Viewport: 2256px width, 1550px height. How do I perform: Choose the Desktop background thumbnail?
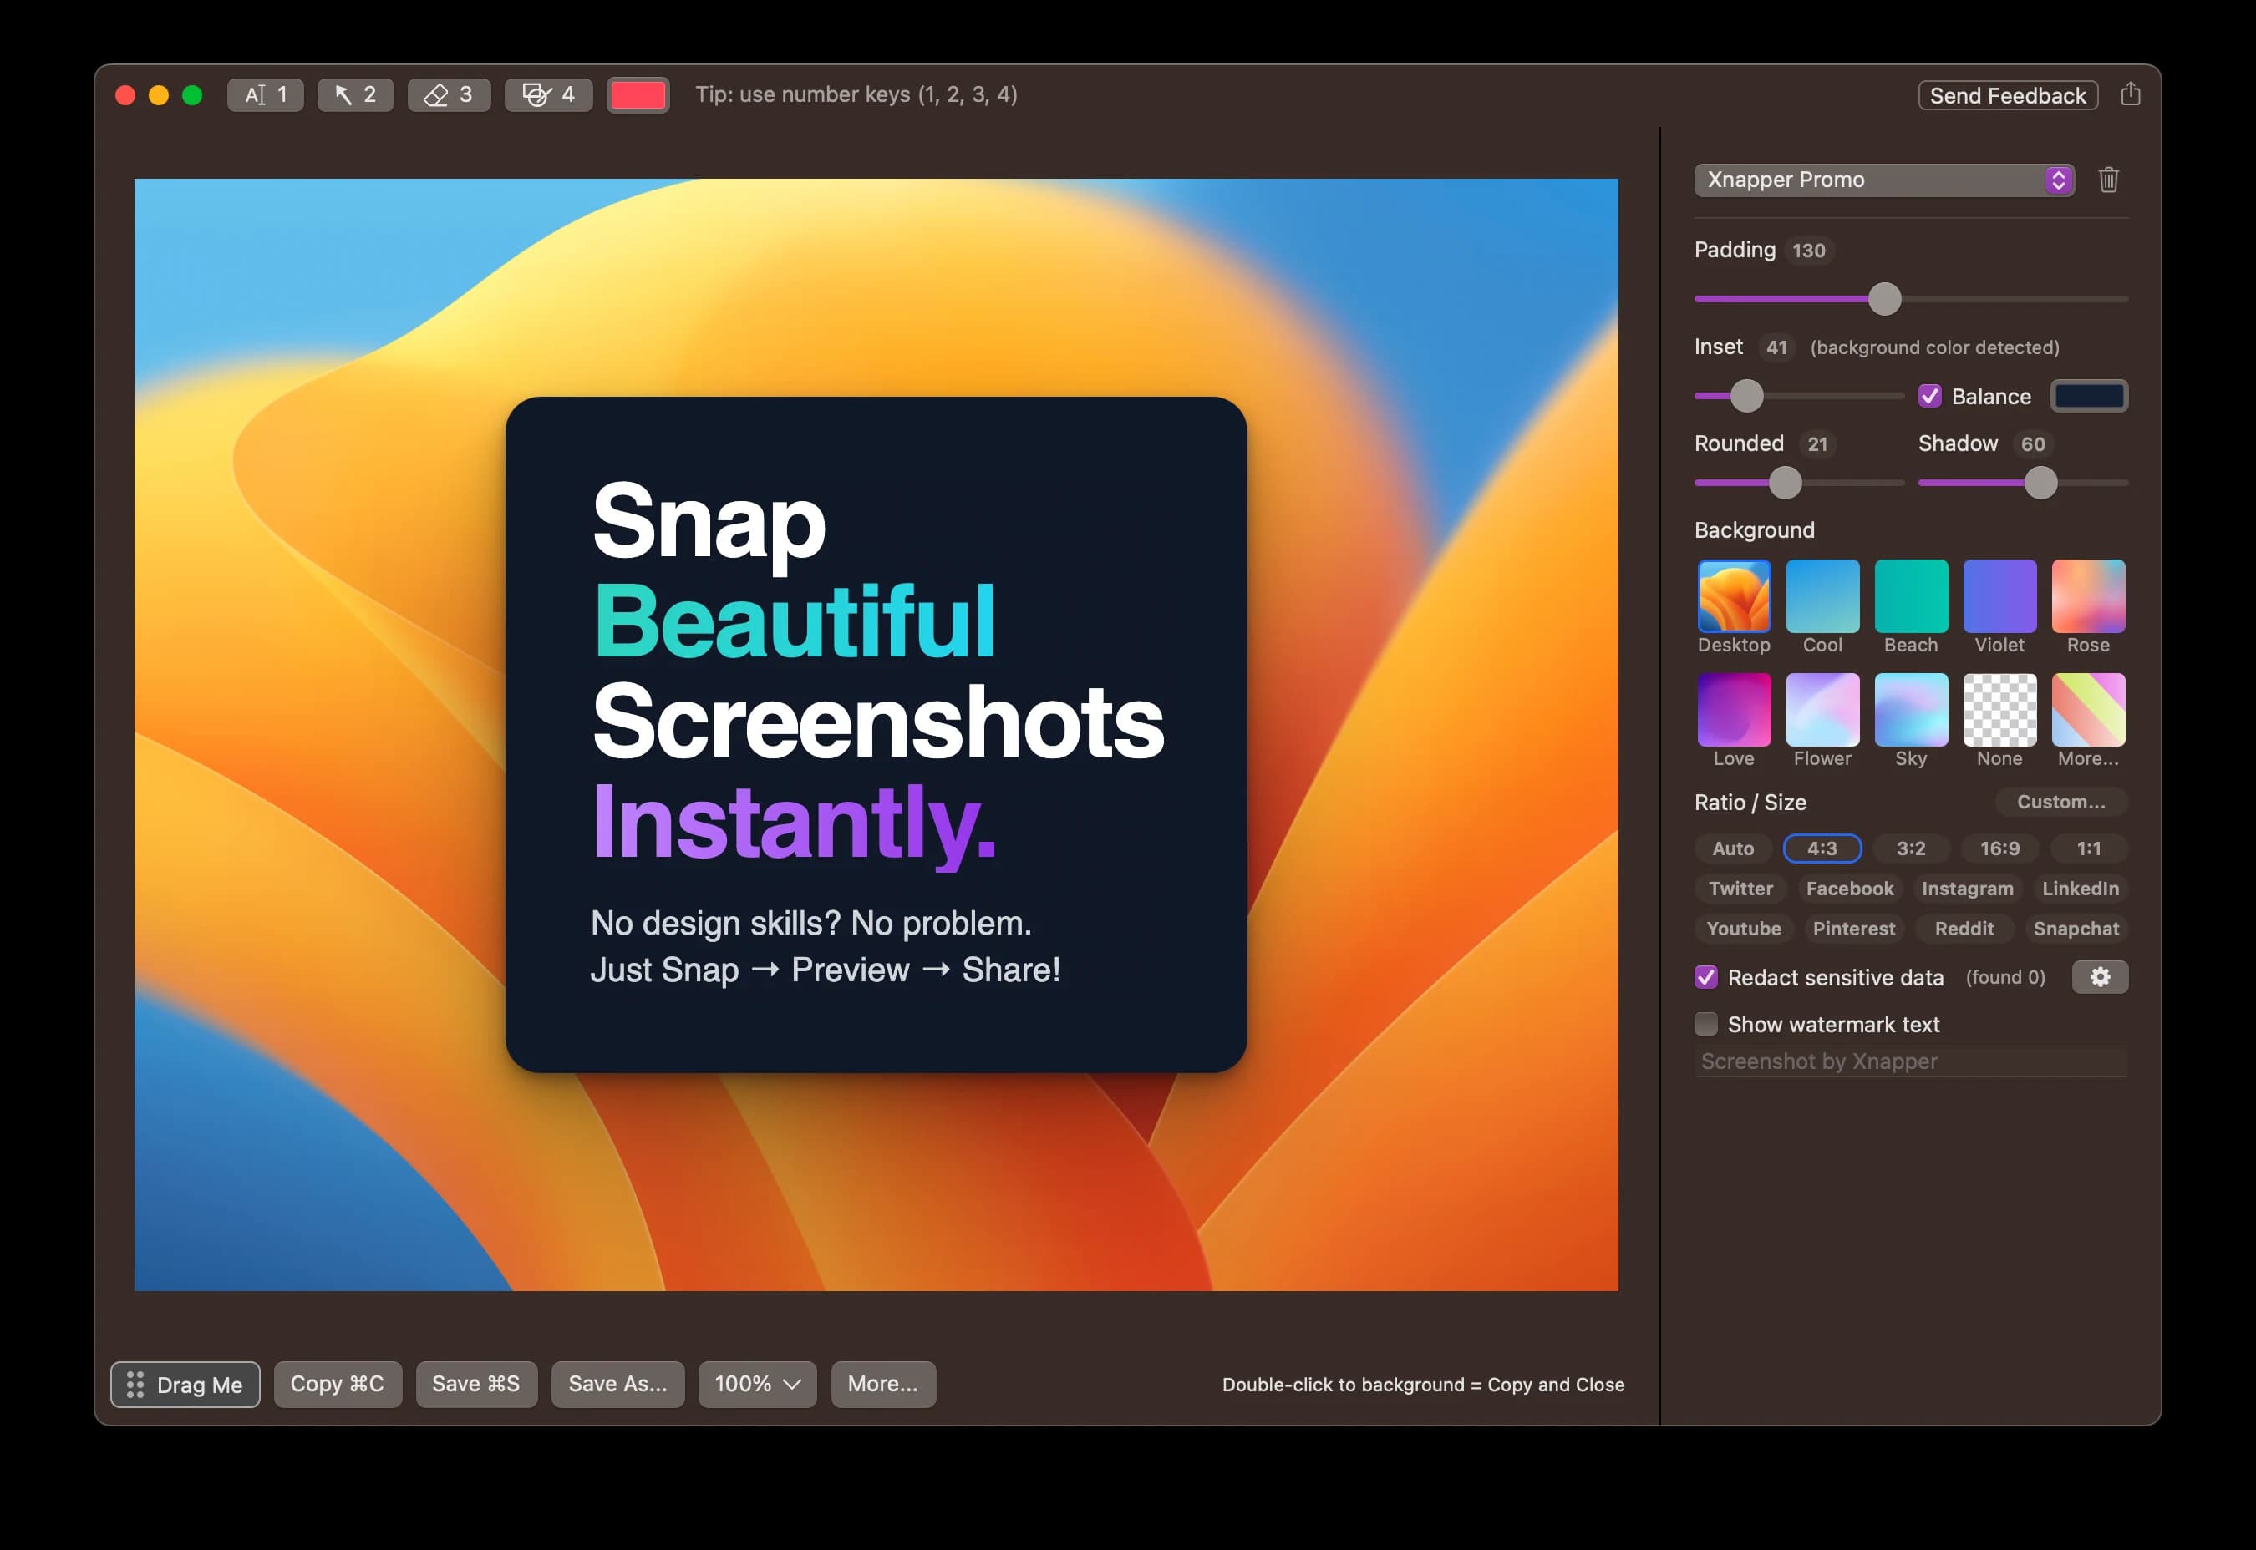1733,595
